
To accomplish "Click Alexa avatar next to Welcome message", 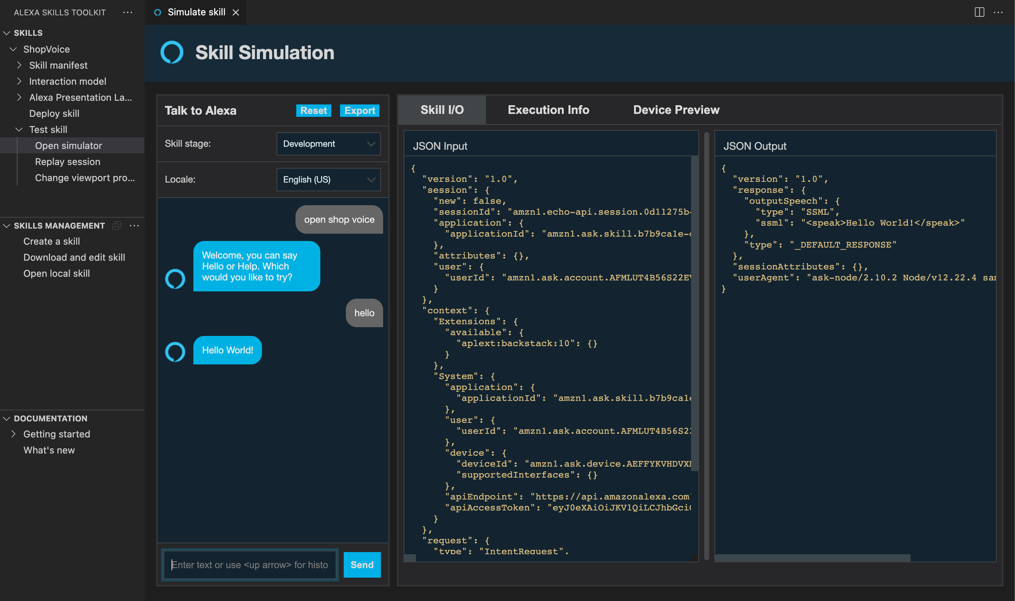I will point(175,279).
